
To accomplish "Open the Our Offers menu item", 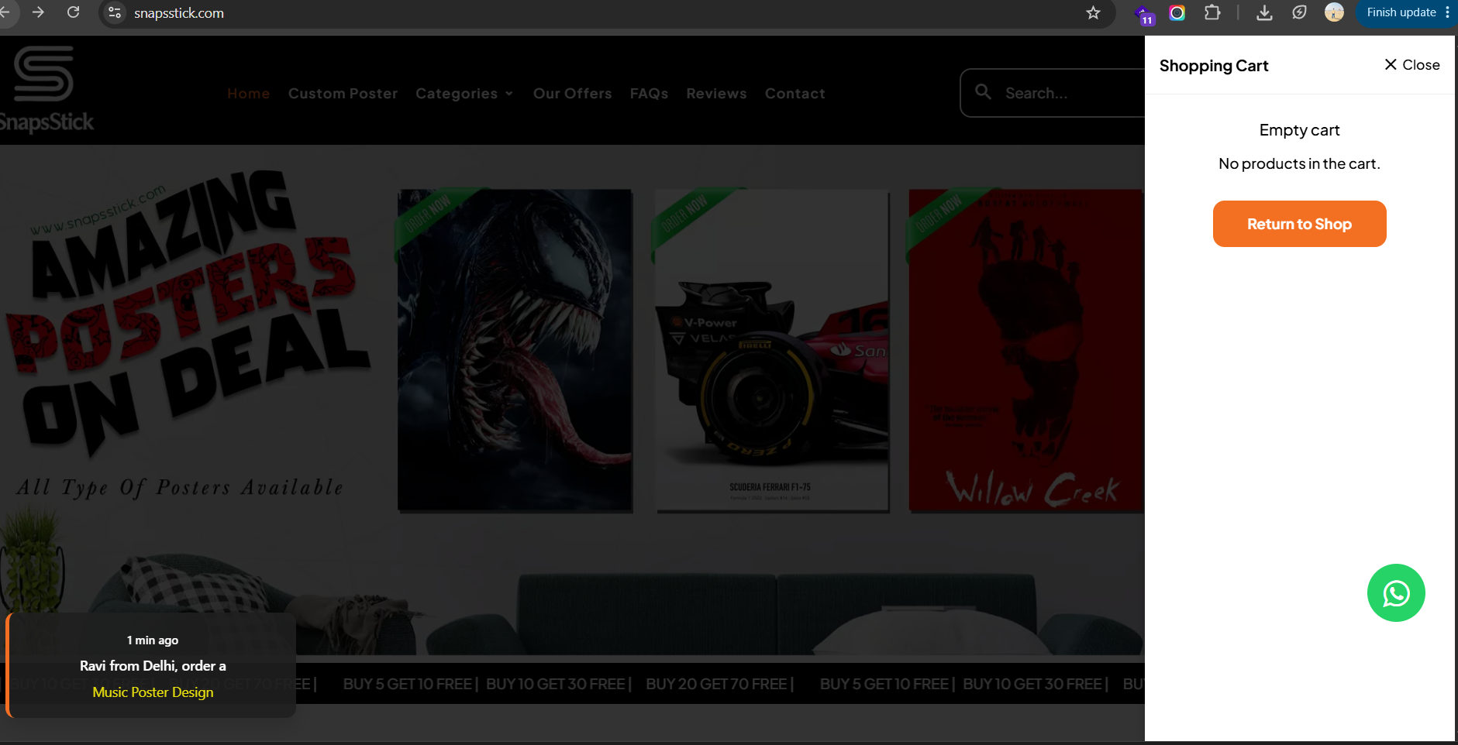I will point(573,94).
